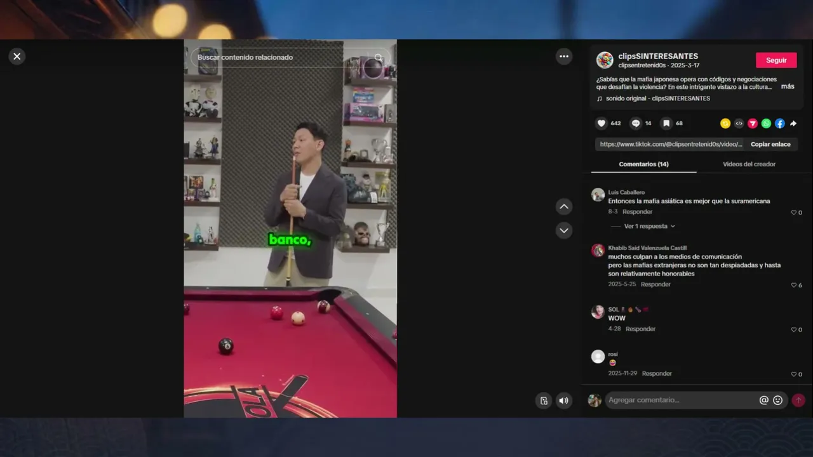Reply to rosi's comment
Image resolution: width=813 pixels, height=457 pixels.
657,373
